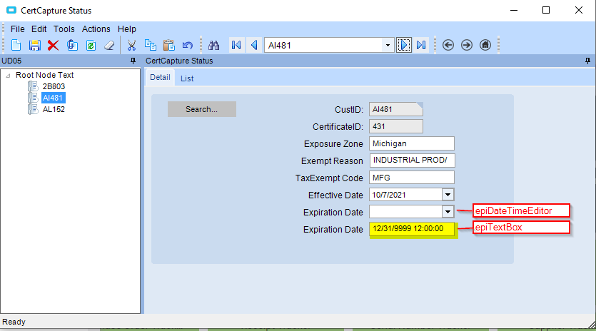
Task: Click the 2B803 tree row text
Action: point(54,86)
